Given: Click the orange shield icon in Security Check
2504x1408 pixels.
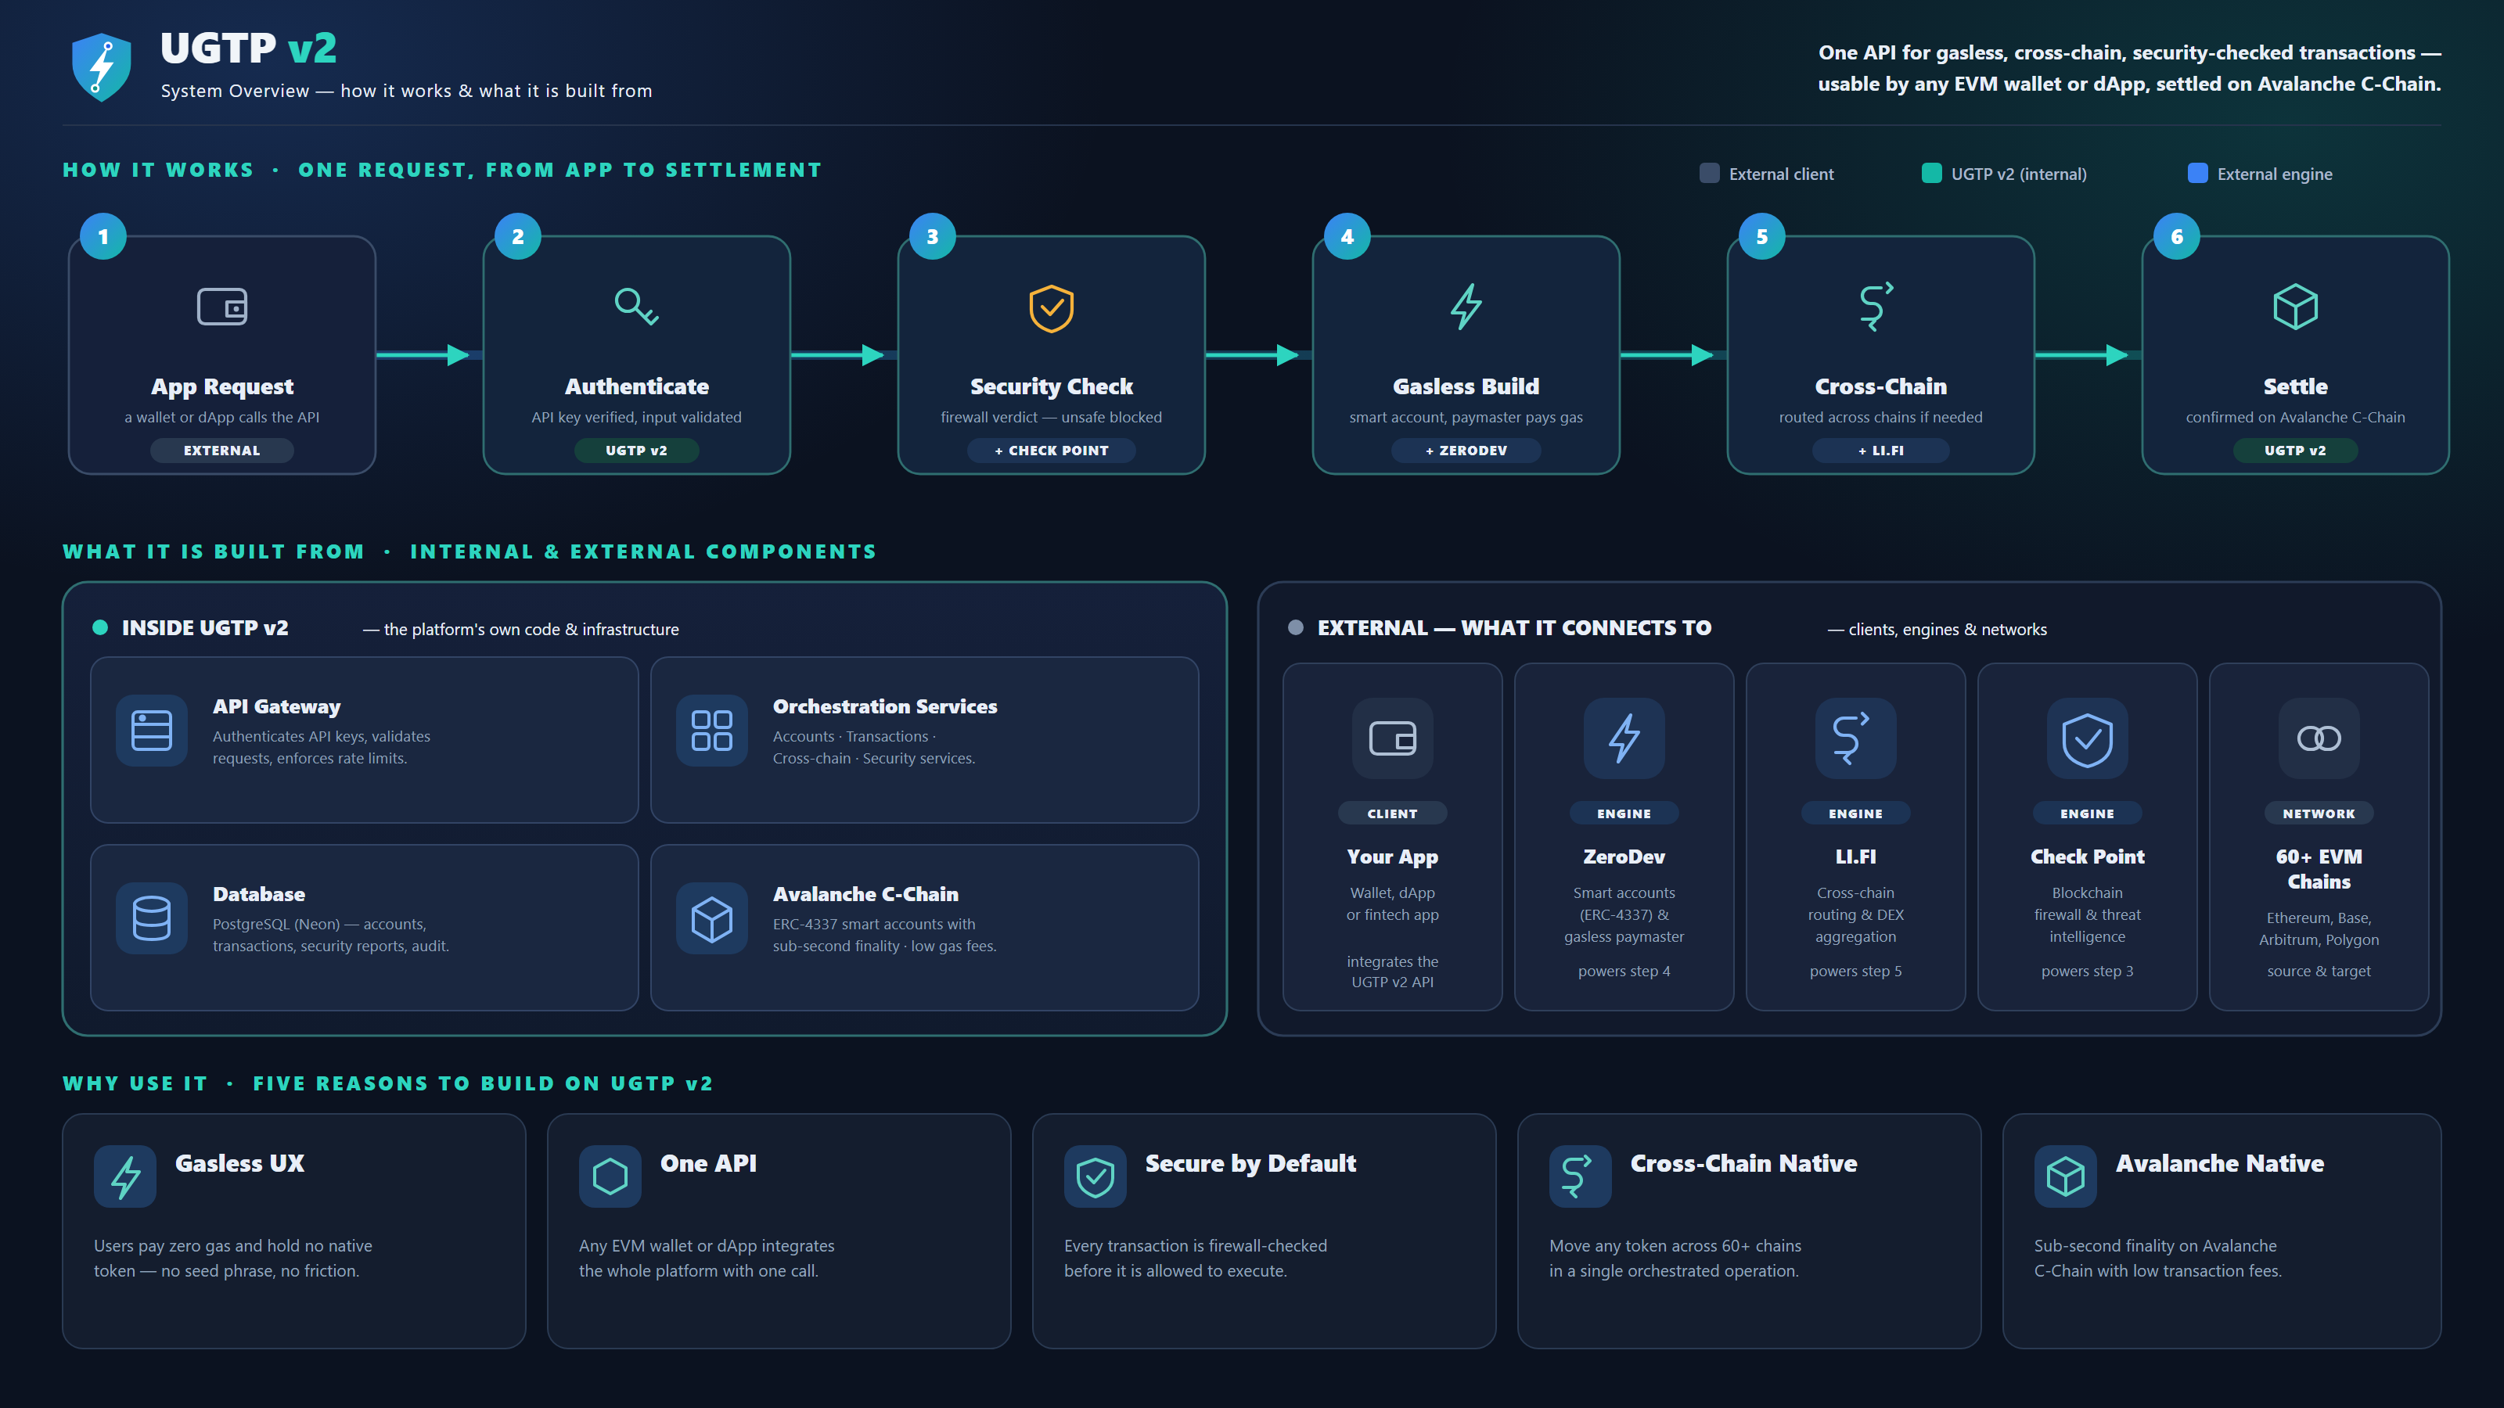Looking at the screenshot, I should (x=1051, y=308).
